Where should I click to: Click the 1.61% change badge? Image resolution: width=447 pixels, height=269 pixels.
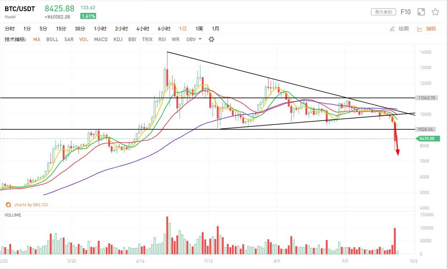pyautogui.click(x=88, y=16)
